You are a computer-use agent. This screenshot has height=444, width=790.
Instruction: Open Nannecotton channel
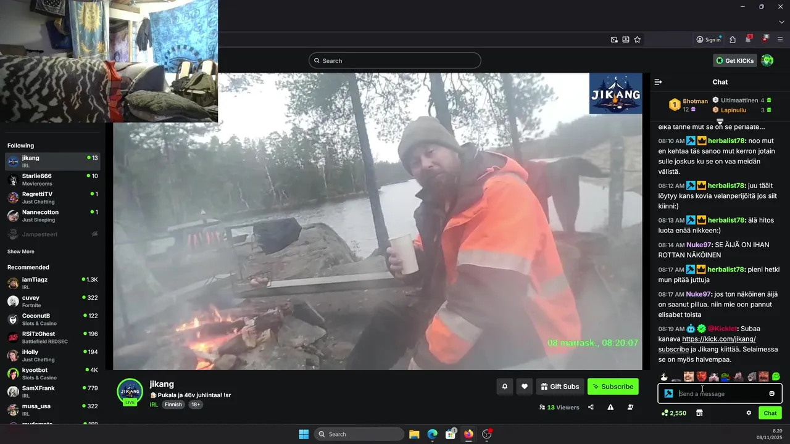pos(52,216)
